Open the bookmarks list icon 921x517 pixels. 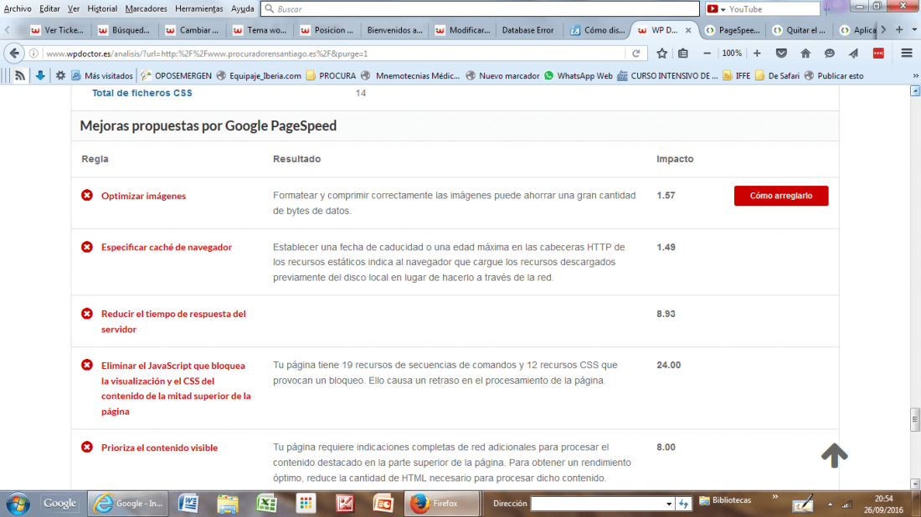(683, 54)
